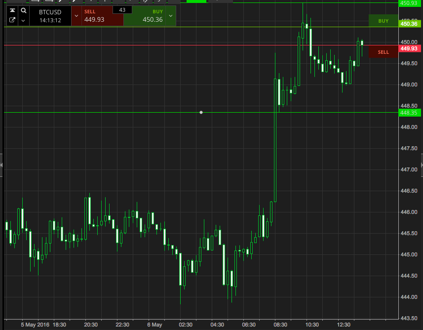Click the magnifier search icon
The height and width of the screenshot is (330, 423).
click(23, 10)
